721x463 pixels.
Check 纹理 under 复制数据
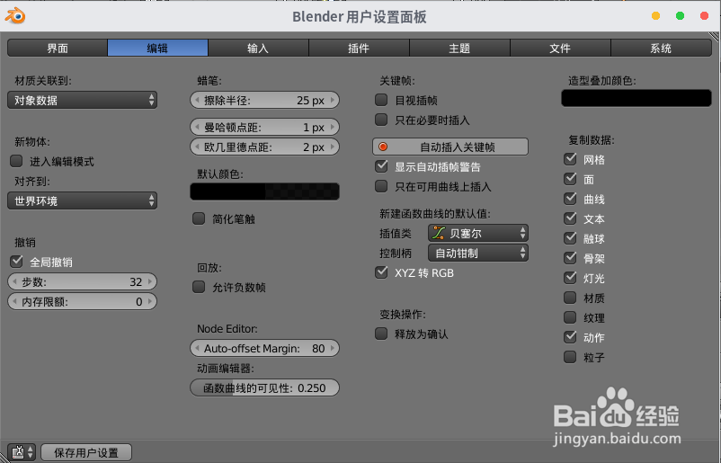point(570,317)
